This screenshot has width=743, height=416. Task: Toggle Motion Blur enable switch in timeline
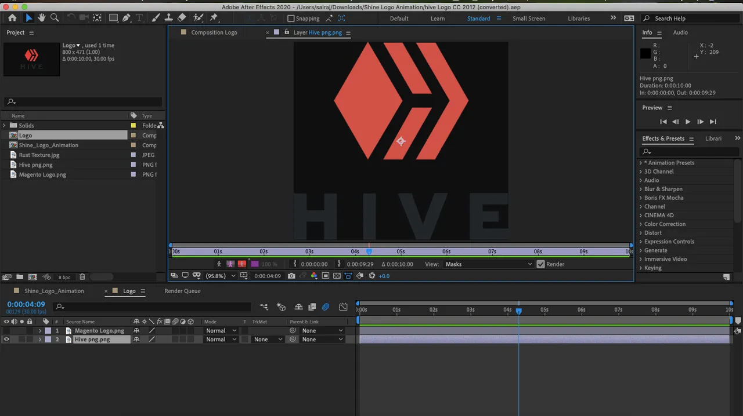326,307
